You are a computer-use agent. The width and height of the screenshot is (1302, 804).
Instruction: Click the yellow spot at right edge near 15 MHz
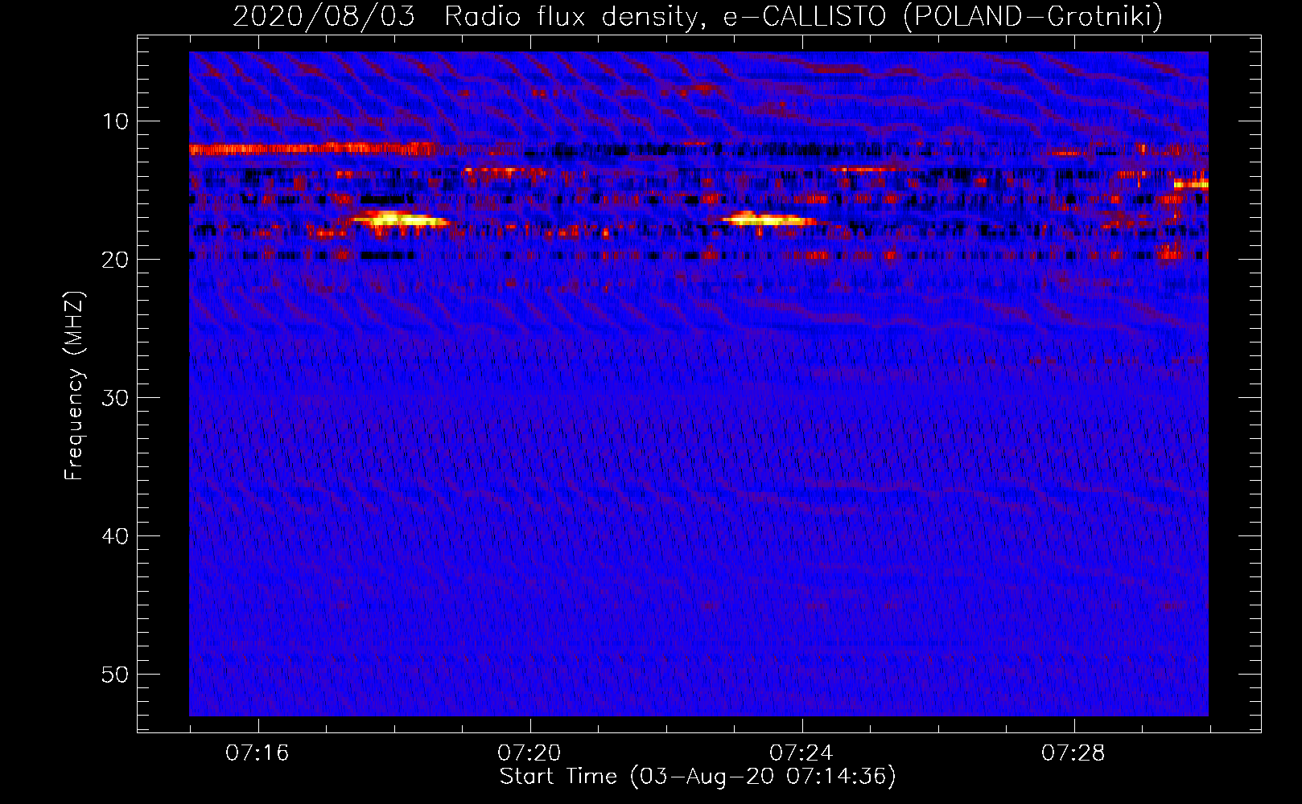pos(1191,184)
